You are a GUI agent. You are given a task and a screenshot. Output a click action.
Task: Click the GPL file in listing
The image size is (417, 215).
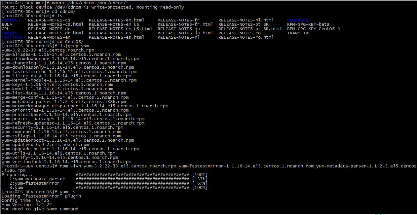6,29
